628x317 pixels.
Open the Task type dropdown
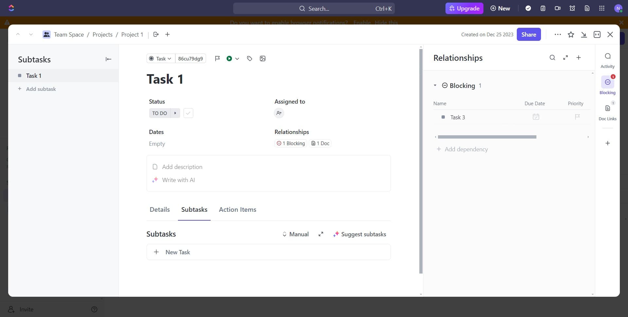coord(161,58)
